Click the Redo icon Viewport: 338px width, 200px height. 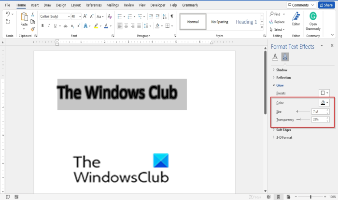pos(8,22)
